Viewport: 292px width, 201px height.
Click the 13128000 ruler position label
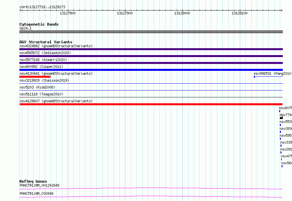[182, 13]
